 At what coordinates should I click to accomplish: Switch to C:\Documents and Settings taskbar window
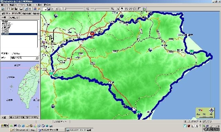tap(23, 130)
